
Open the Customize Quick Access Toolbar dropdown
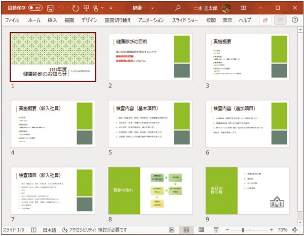pos(111,8)
